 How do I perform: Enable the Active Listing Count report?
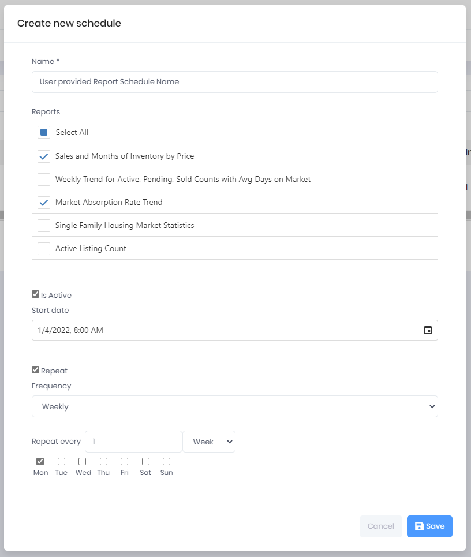(44, 248)
